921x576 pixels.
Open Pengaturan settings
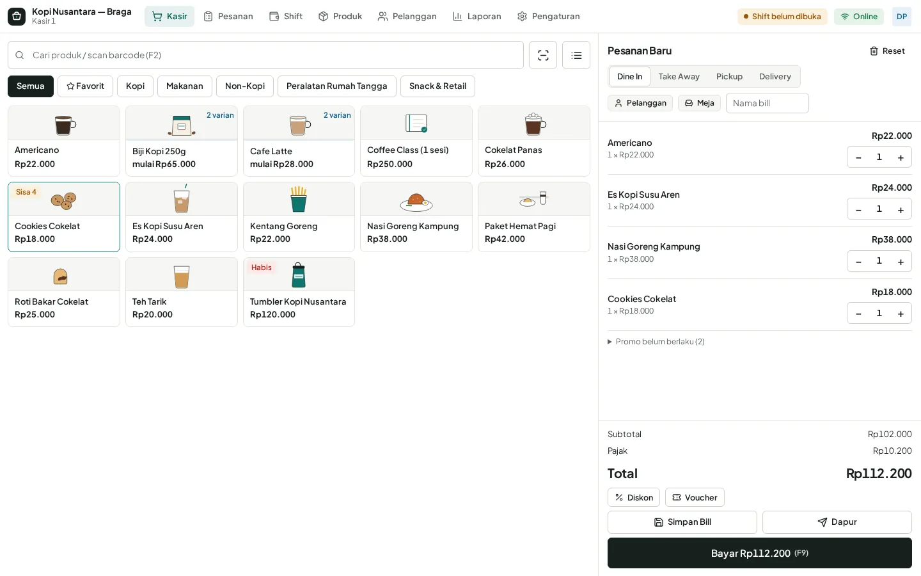(548, 17)
